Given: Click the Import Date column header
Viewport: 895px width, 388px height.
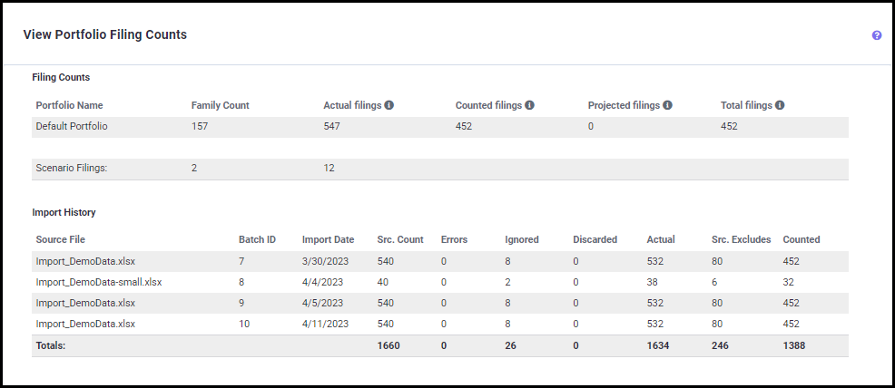Looking at the screenshot, I should click(328, 239).
